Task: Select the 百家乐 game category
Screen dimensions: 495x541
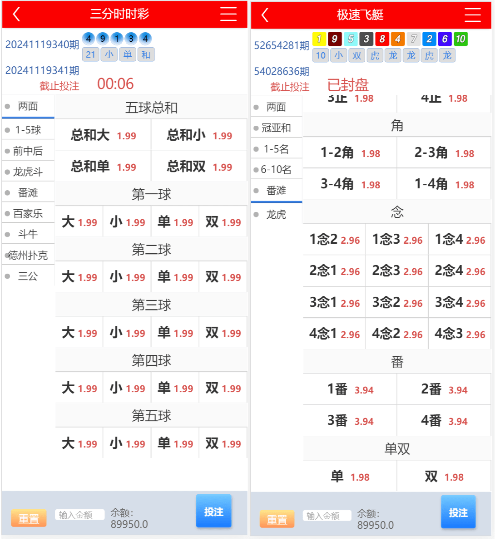Action: tap(28, 213)
